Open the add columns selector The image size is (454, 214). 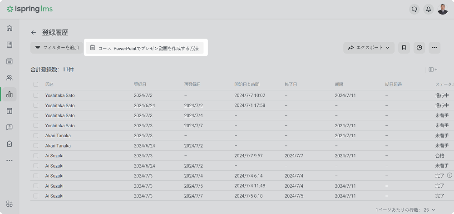pos(433,70)
